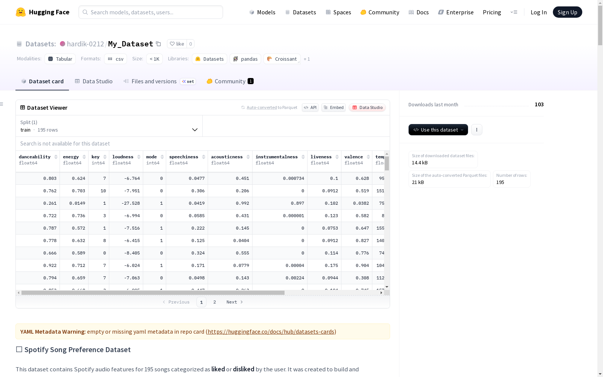Click the Datasets library tag
Viewport: 603px width, 377px height.
(x=210, y=59)
